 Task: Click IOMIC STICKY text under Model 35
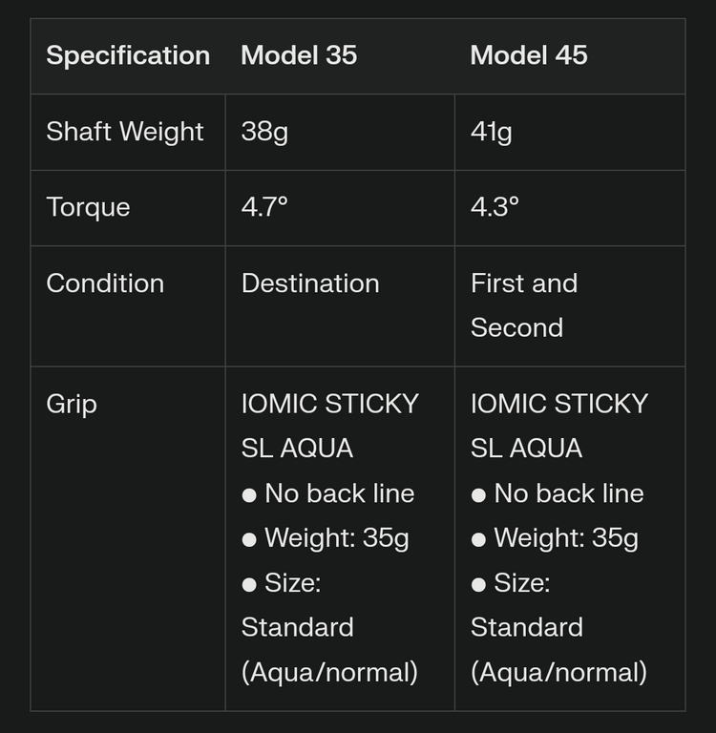329,405
